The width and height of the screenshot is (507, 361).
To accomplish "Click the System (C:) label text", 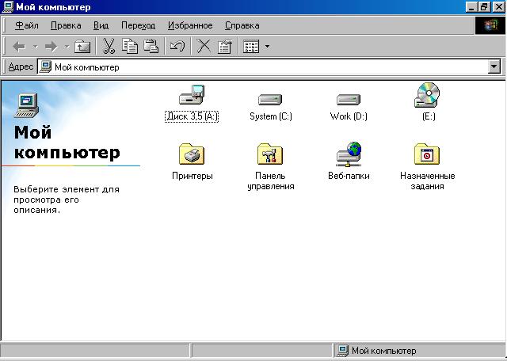I will (x=271, y=116).
